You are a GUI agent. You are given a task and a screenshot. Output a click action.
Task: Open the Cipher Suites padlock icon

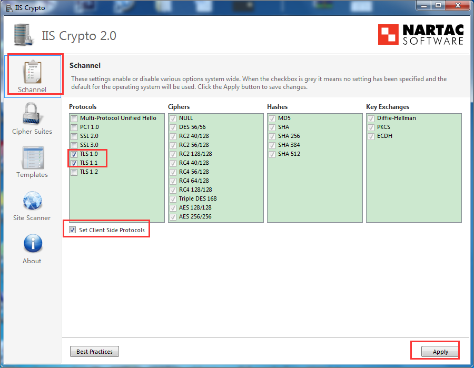pos(32,114)
